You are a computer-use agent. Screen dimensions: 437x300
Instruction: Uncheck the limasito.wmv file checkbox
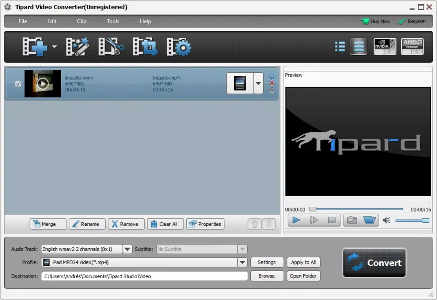pos(18,84)
